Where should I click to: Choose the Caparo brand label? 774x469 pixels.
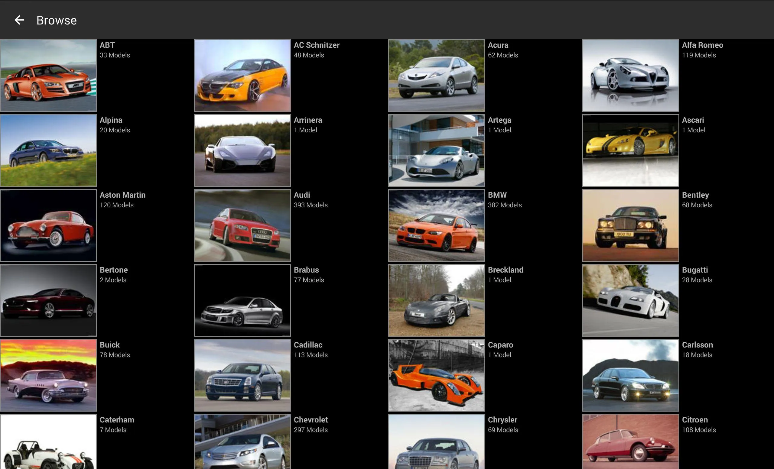[501, 345]
